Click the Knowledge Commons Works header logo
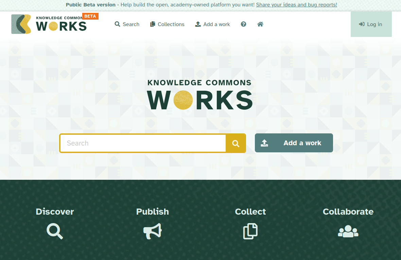 click(x=49, y=24)
